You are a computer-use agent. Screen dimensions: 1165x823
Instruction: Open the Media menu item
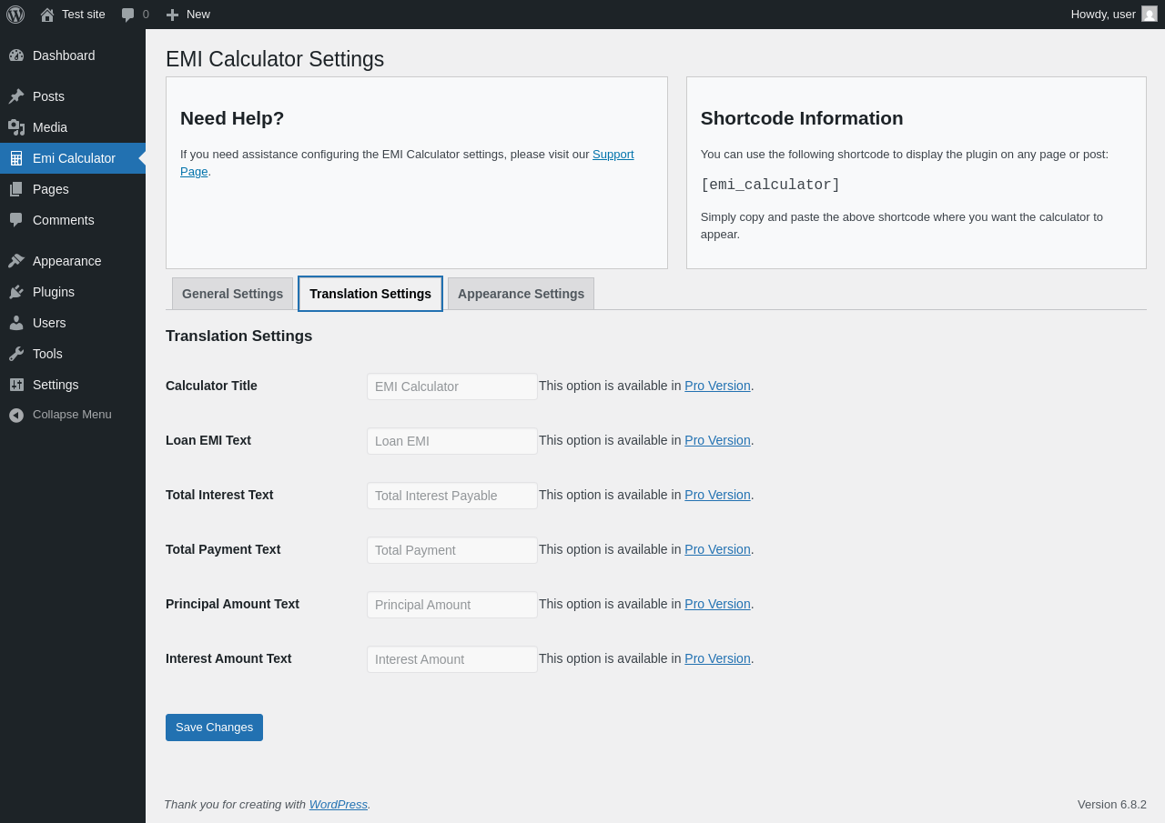[73, 127]
